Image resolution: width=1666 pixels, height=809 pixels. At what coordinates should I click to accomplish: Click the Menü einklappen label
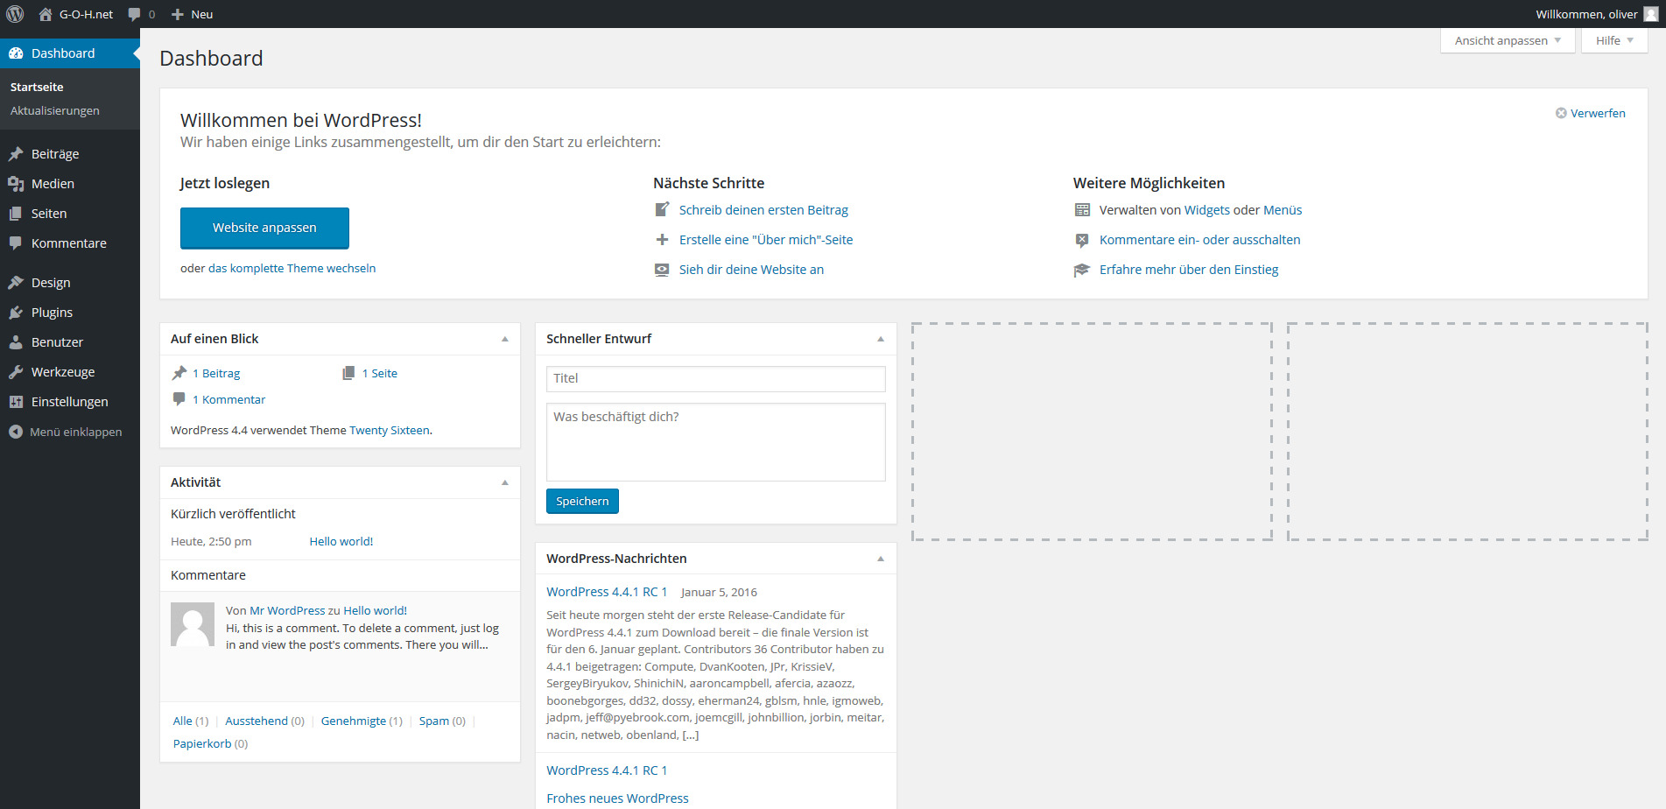coord(75,432)
